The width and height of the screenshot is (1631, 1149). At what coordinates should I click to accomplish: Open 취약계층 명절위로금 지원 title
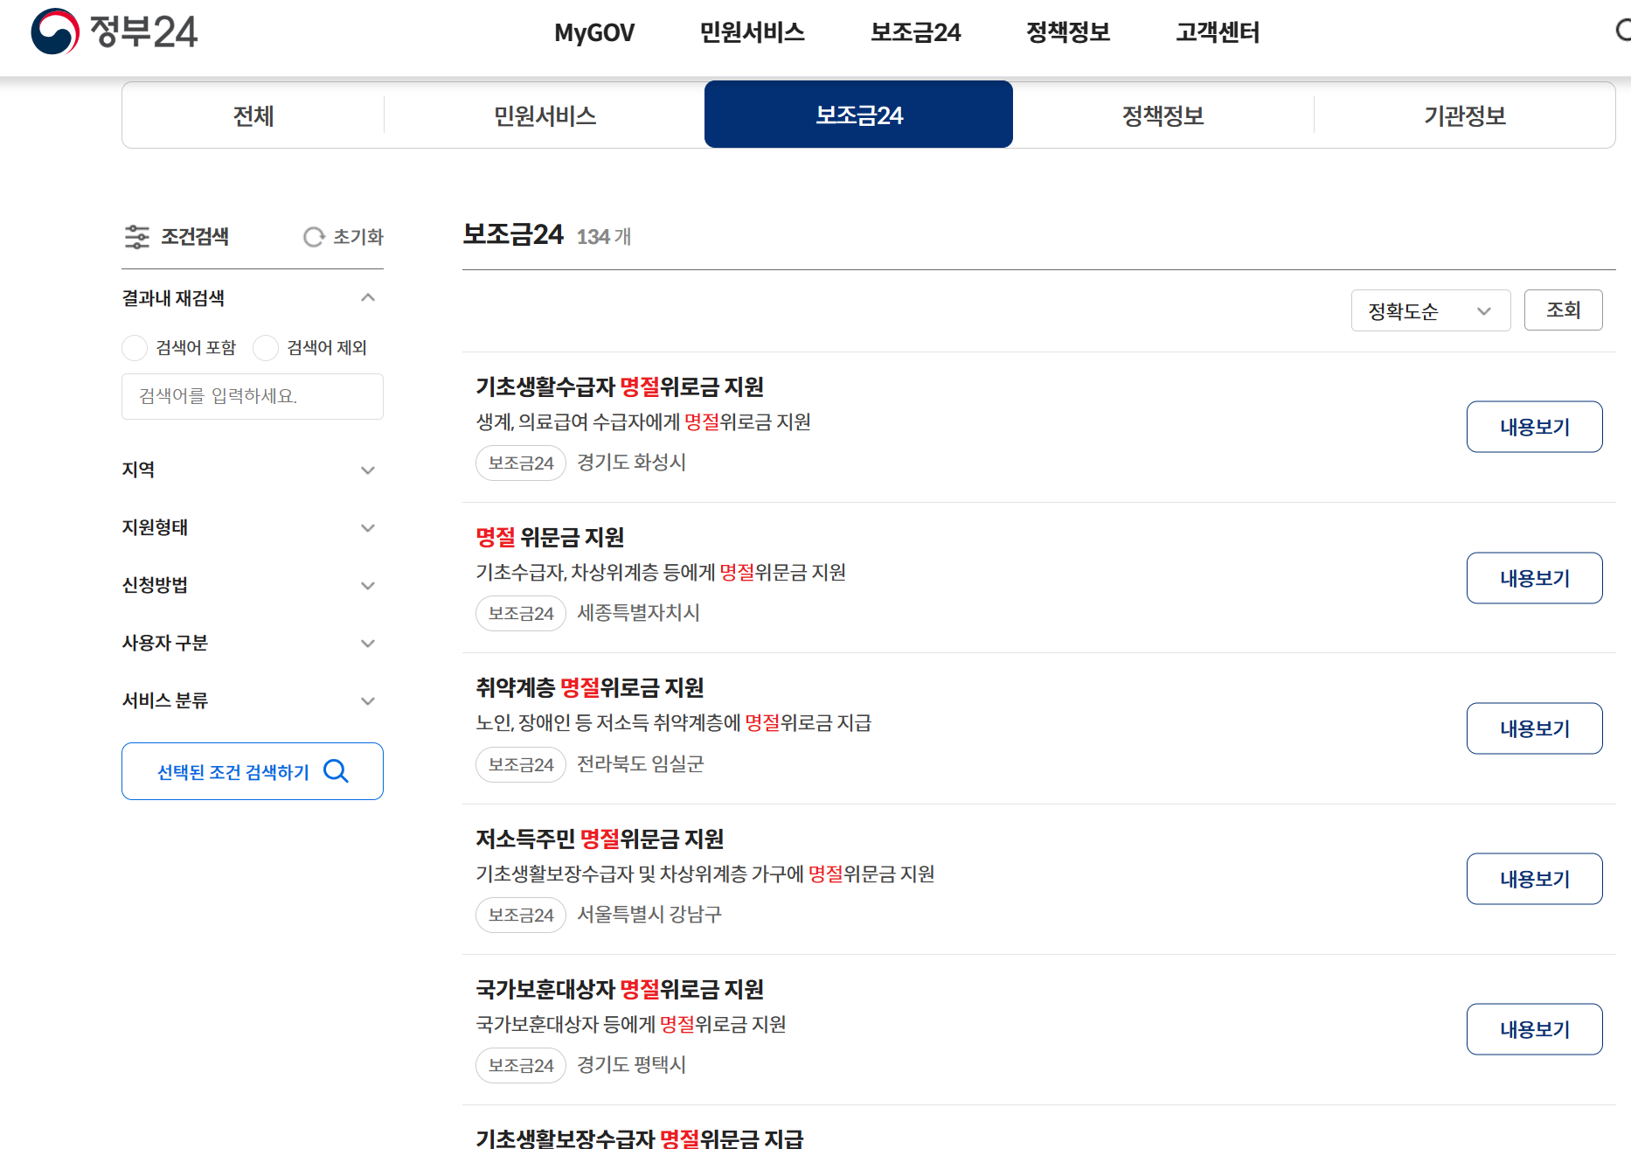pos(590,687)
